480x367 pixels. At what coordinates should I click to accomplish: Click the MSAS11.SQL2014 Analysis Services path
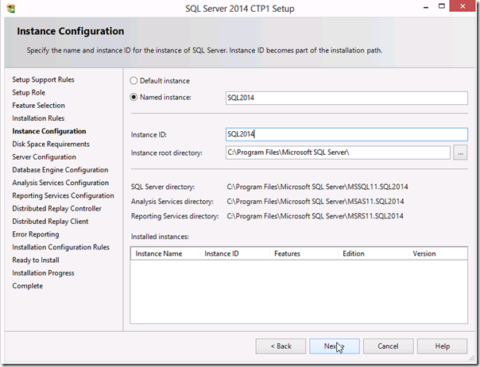tap(315, 202)
